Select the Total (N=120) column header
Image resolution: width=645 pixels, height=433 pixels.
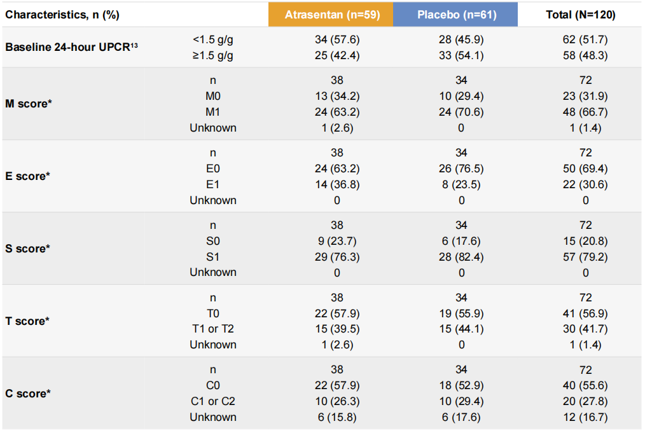580,15
